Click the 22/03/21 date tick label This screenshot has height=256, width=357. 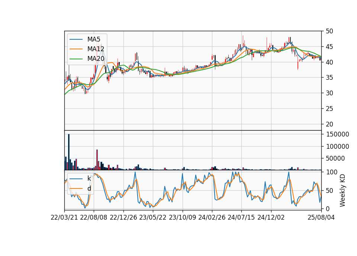point(64,218)
